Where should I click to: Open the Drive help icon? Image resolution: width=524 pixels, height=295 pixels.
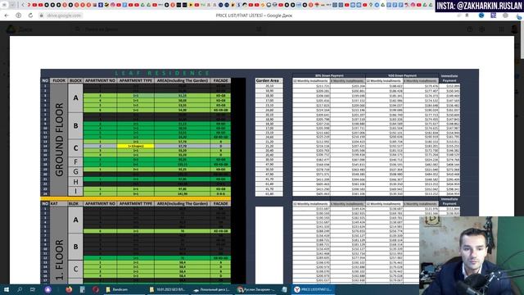click(470, 29)
